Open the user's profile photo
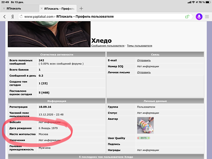This screenshot has height=159, width=212. point(49,34)
